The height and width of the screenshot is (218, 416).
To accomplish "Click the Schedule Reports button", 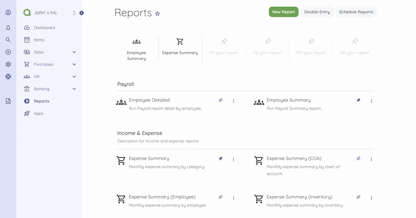I will [x=356, y=12].
